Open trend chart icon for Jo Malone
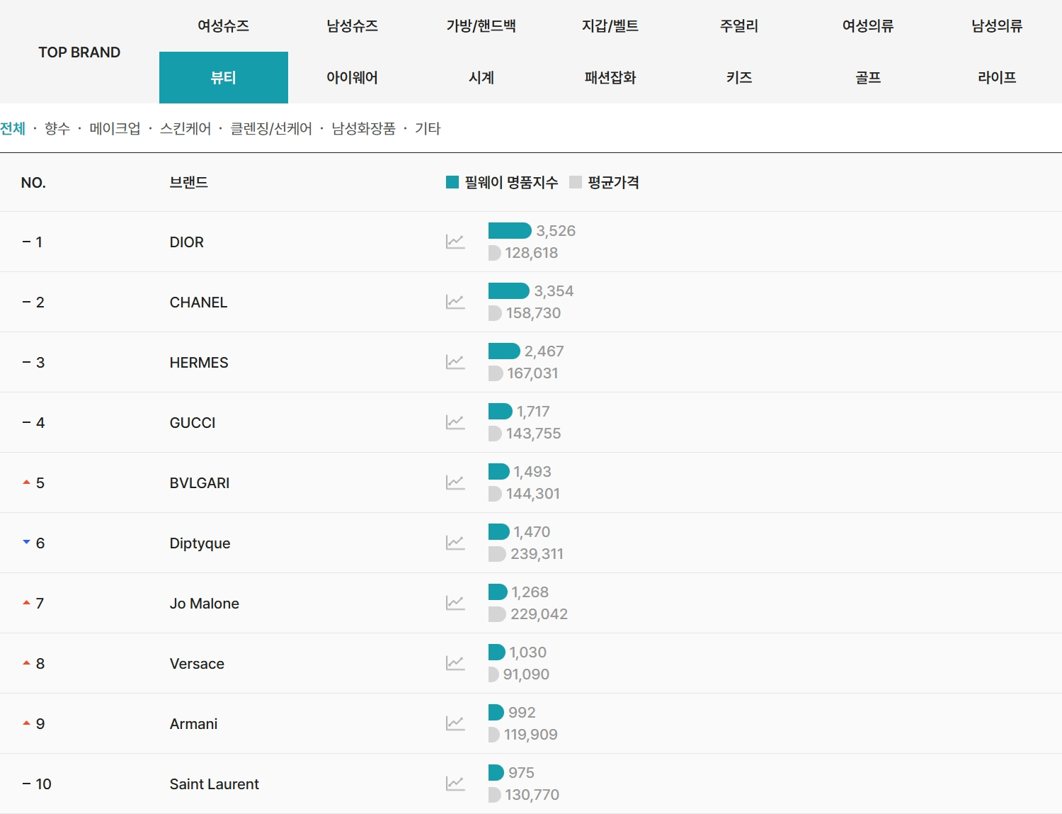Image resolution: width=1062 pixels, height=814 pixels. click(x=455, y=603)
